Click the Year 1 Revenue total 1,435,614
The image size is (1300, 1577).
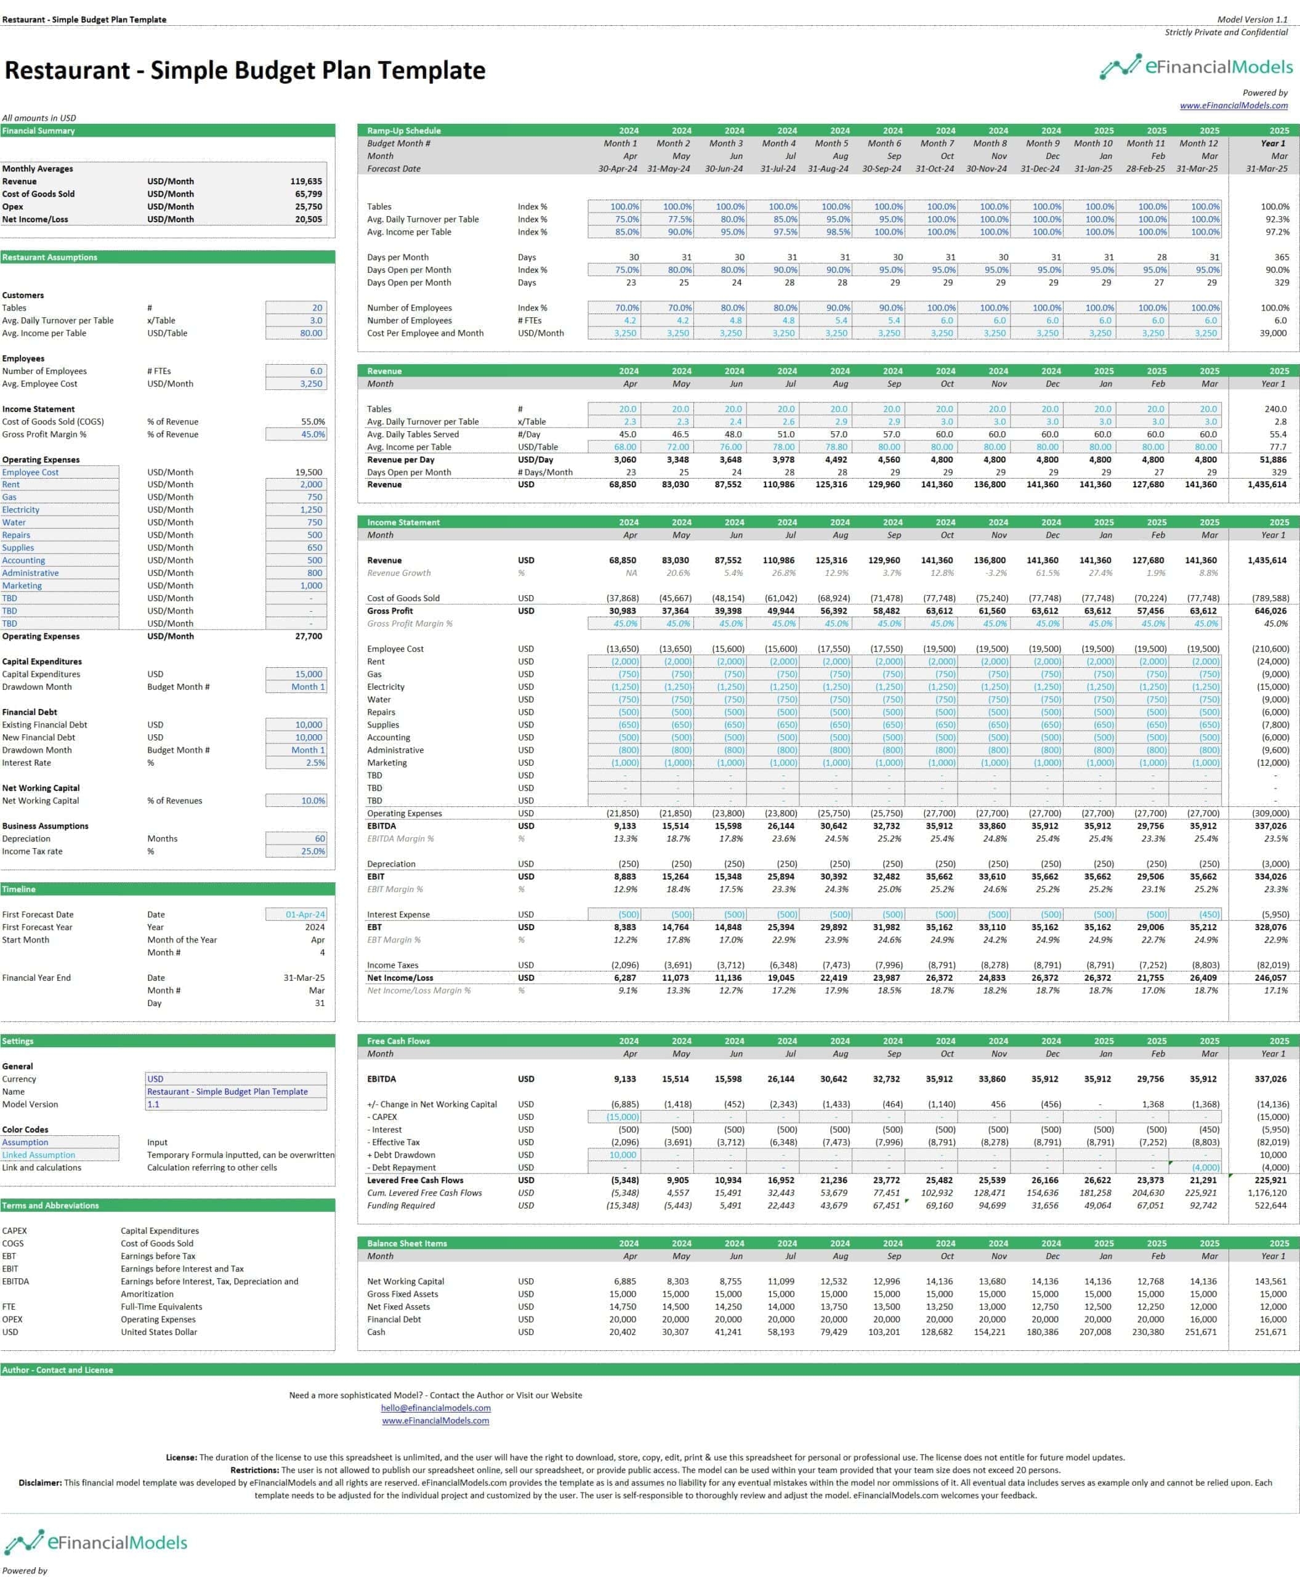pos(1267,485)
